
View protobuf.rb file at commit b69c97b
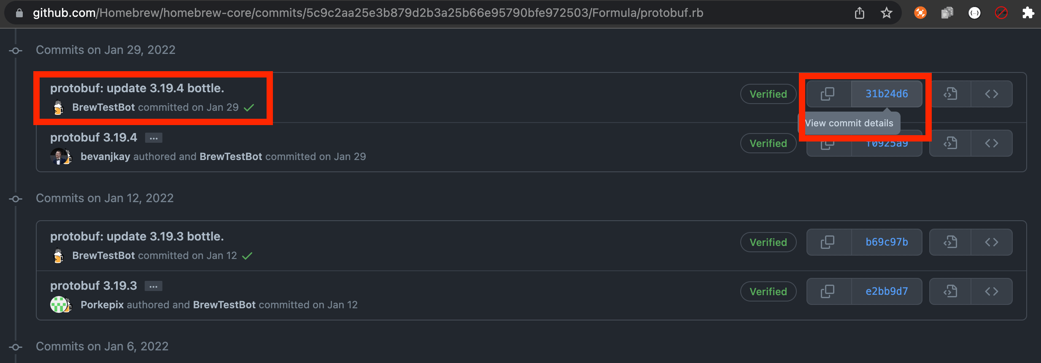(950, 242)
